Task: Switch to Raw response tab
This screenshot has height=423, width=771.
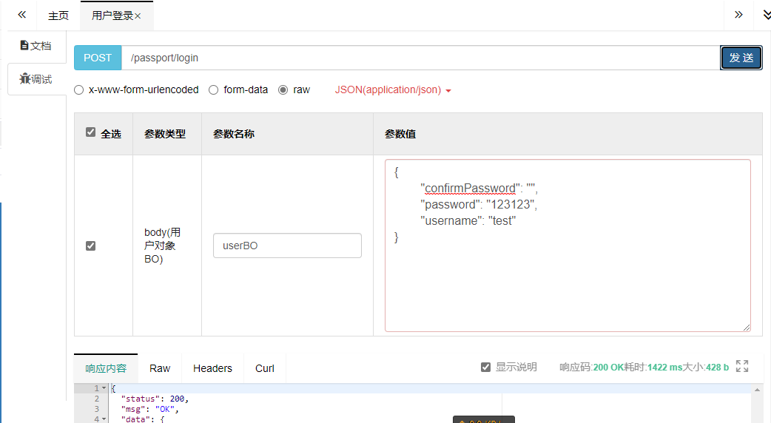Action: pos(160,368)
